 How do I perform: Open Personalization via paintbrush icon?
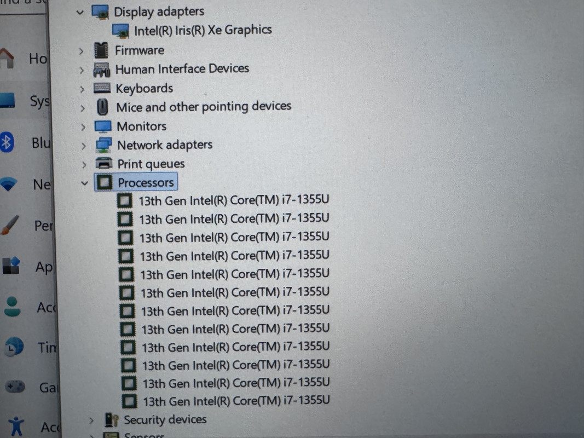pos(9,225)
